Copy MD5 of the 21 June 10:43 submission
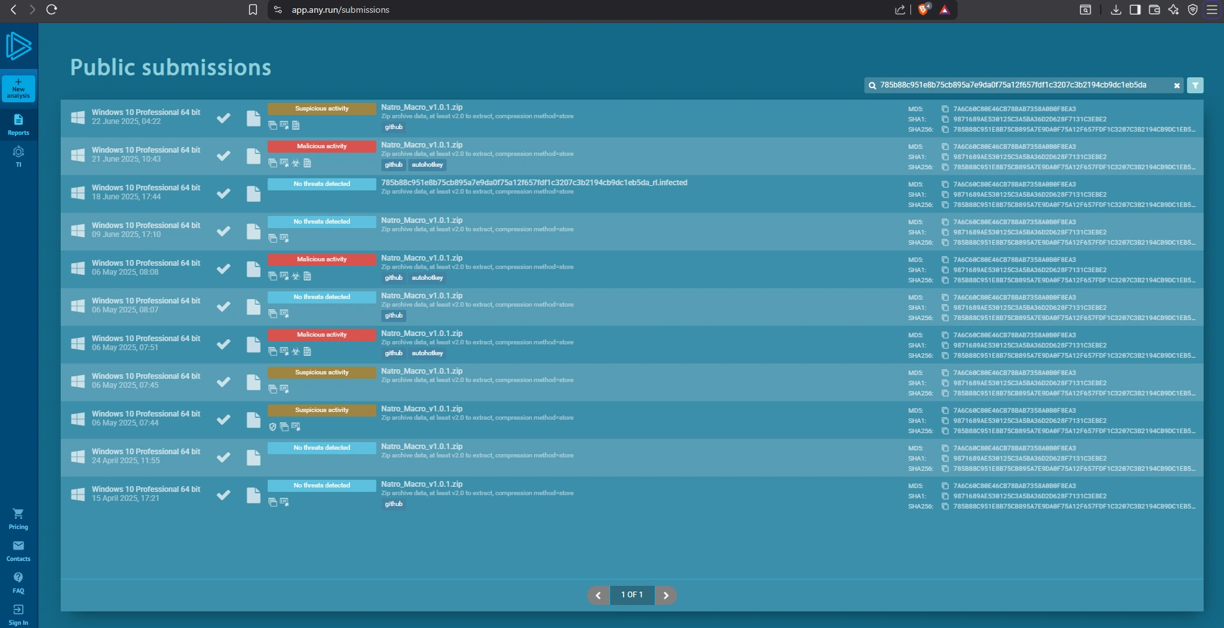Viewport: 1224px width, 628px height. [x=945, y=147]
